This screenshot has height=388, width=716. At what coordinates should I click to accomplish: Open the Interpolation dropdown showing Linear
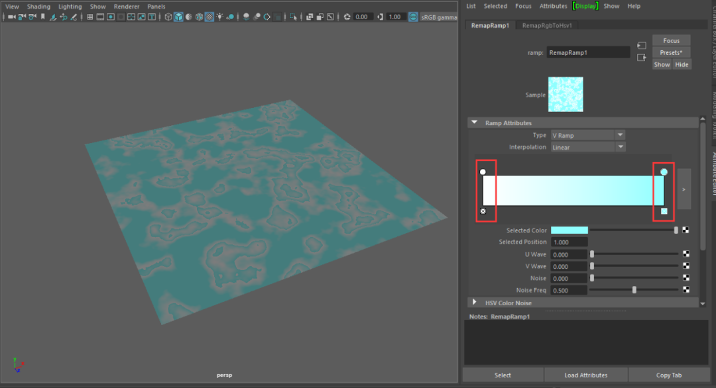(587, 147)
